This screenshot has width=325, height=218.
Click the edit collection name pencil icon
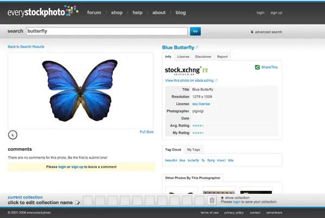pos(77,202)
